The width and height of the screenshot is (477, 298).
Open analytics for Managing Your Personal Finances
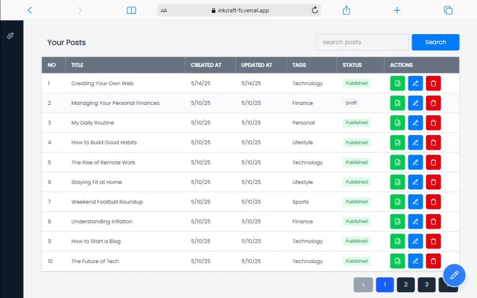click(x=397, y=103)
